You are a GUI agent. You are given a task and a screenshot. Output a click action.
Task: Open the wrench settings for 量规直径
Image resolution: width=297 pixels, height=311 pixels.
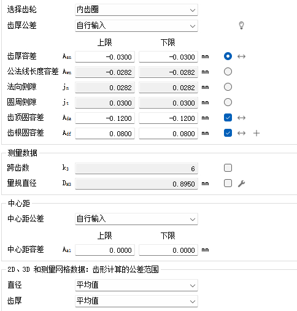click(241, 183)
